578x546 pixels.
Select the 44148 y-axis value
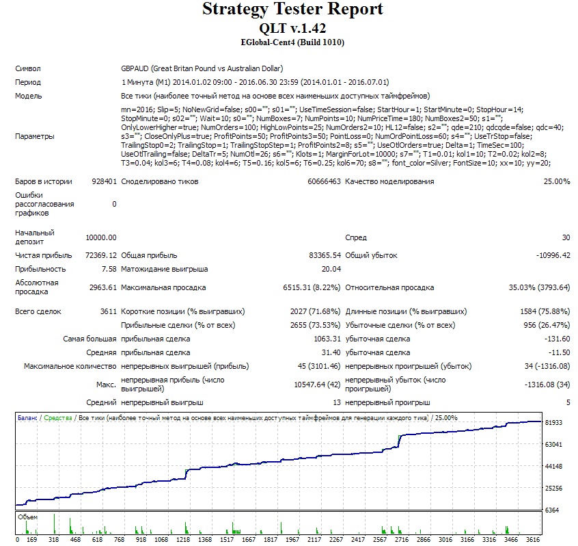coord(553,467)
